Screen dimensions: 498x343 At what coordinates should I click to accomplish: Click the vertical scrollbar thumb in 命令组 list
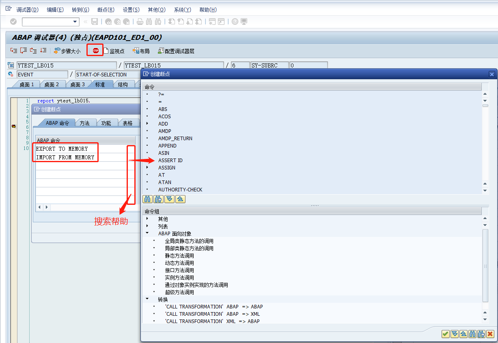(x=485, y=266)
